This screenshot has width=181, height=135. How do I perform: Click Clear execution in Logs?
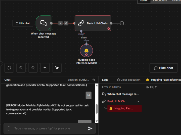click(x=129, y=80)
